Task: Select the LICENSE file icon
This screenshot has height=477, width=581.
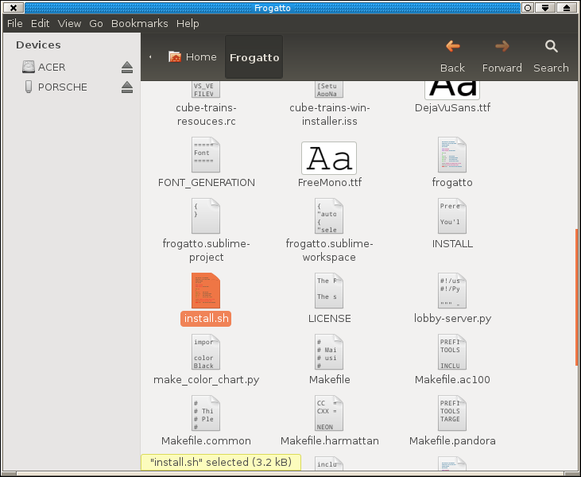Action: coord(329,292)
